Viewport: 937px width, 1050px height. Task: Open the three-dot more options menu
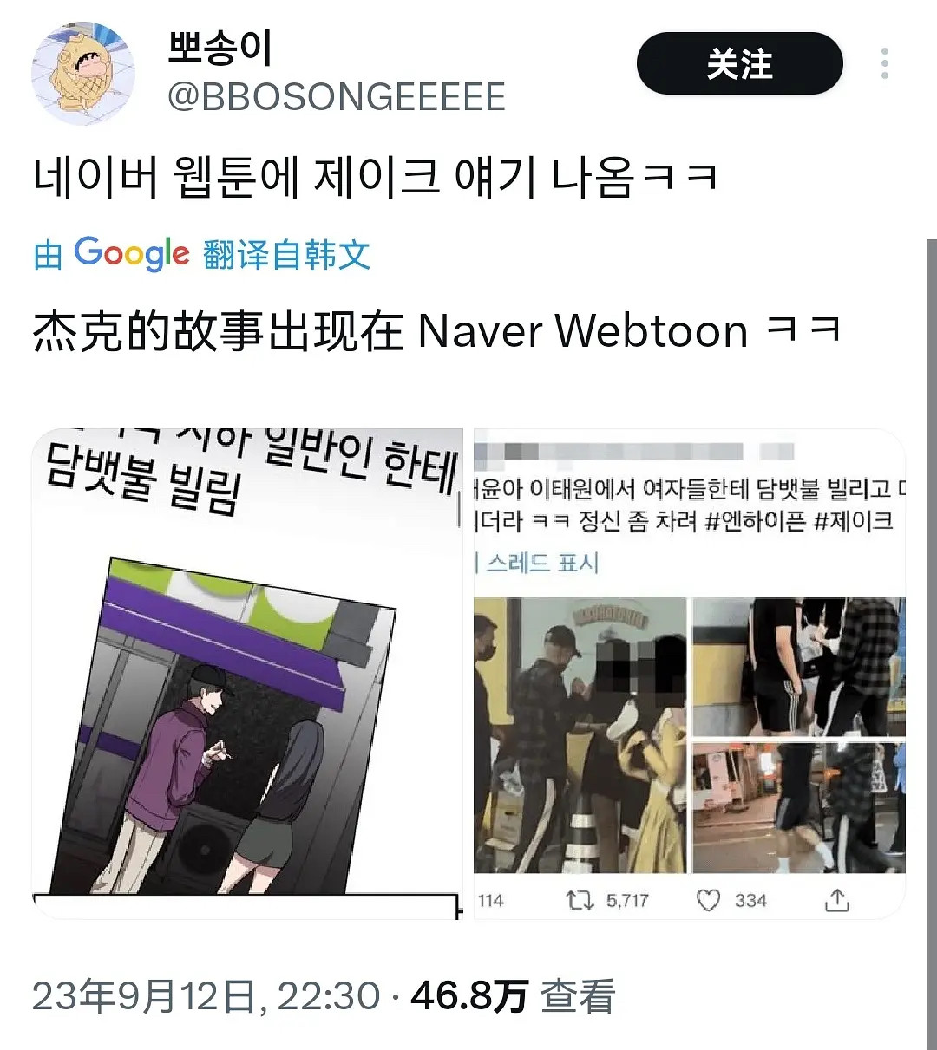pos(884,64)
